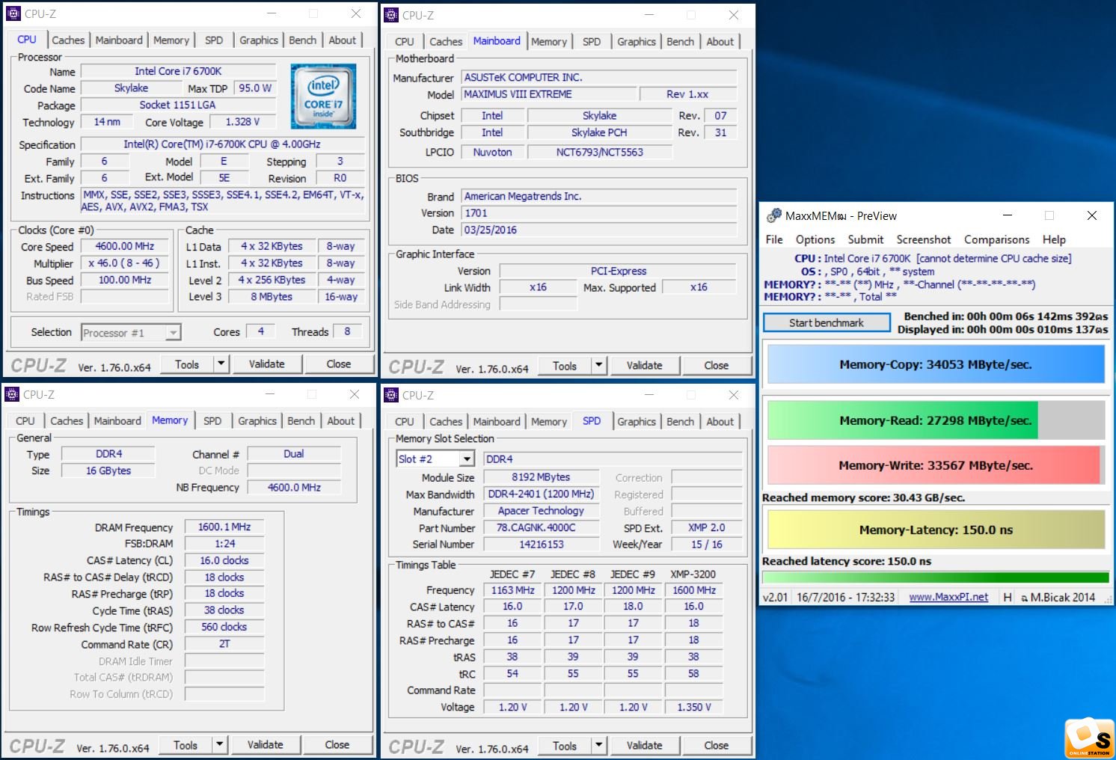Select Graphics tab in Mainboard CPU-Z window
This screenshot has height=760, width=1116.
click(x=637, y=42)
